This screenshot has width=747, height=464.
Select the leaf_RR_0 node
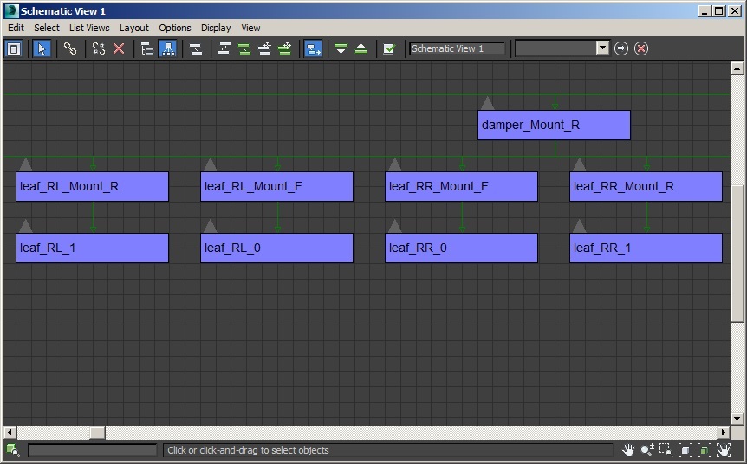tap(461, 248)
